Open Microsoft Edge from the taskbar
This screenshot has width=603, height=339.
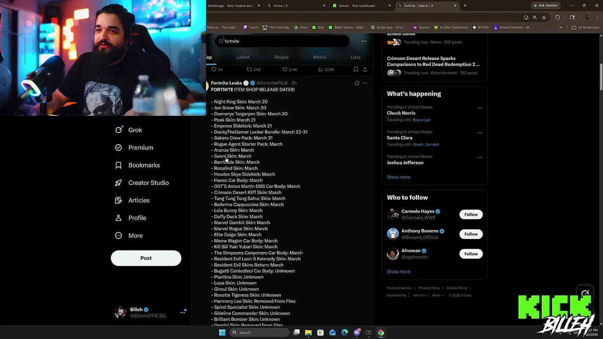[x=344, y=332]
